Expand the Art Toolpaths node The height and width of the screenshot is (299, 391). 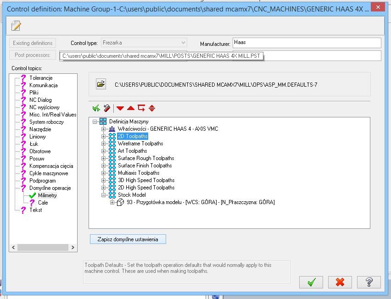pos(103,151)
